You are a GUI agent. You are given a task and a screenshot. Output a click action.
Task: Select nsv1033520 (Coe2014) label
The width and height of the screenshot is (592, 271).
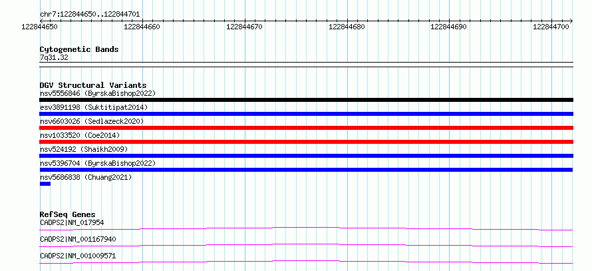pos(80,135)
